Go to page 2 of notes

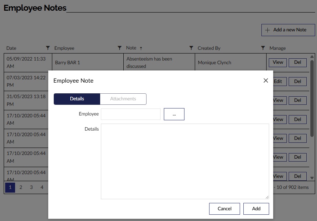pos(21,187)
